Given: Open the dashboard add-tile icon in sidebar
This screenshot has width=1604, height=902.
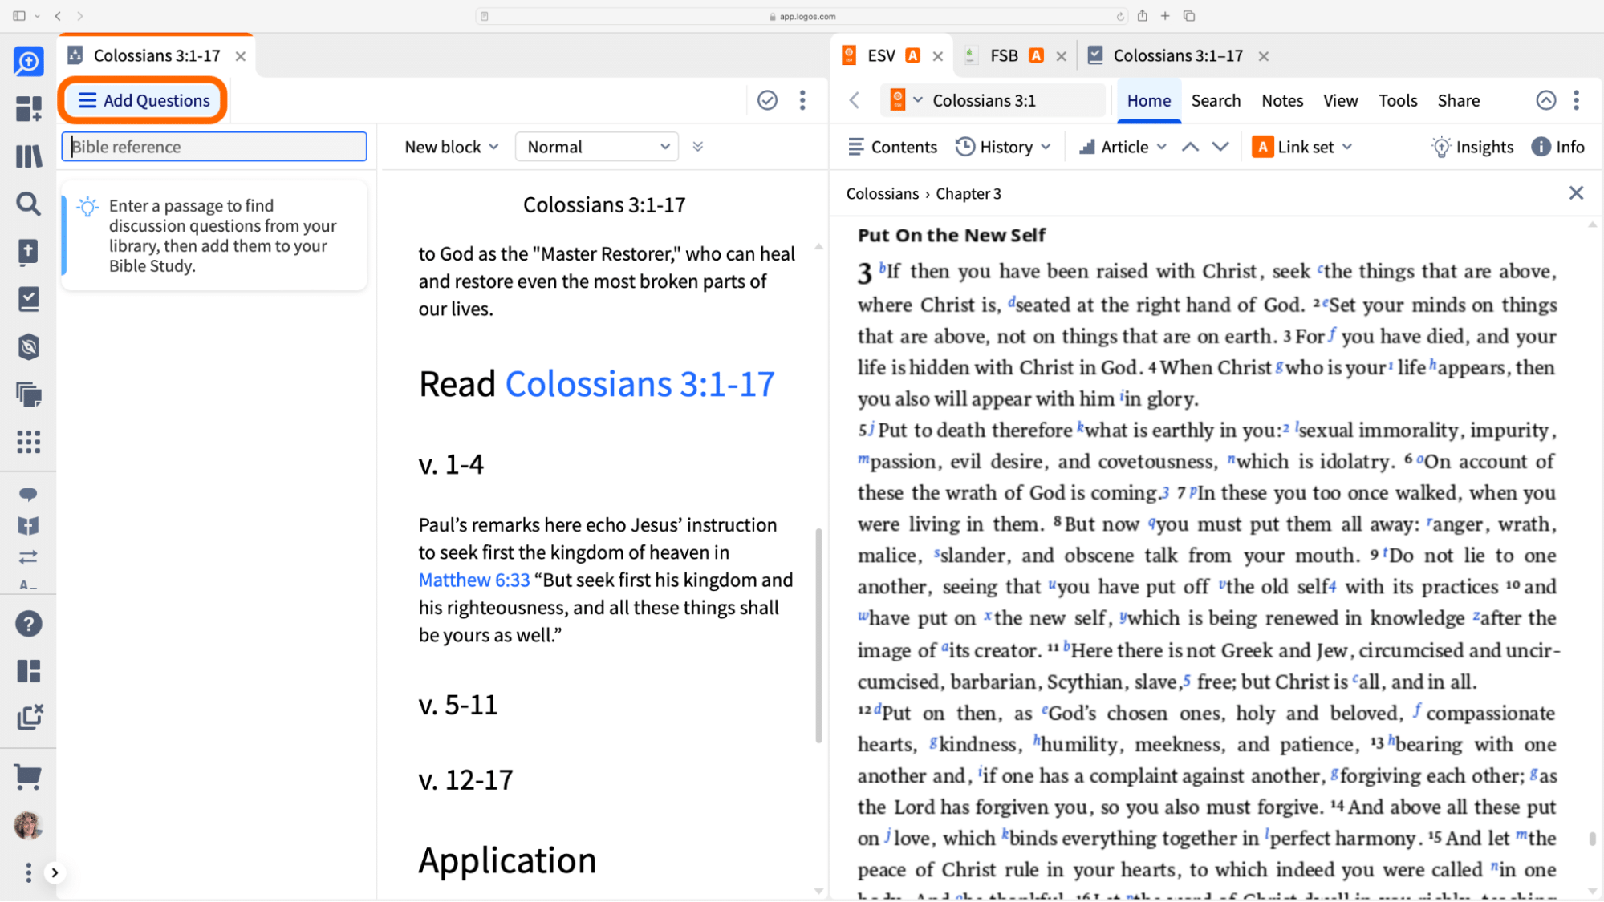Looking at the screenshot, I should point(28,108).
